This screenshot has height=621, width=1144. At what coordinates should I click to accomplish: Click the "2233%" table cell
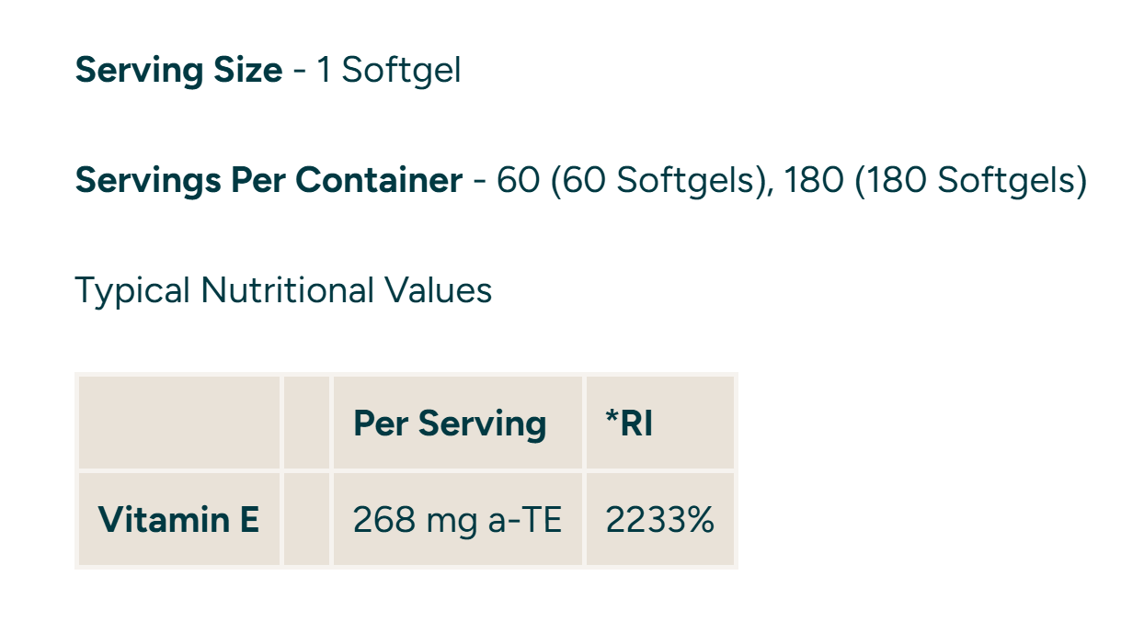[659, 520]
